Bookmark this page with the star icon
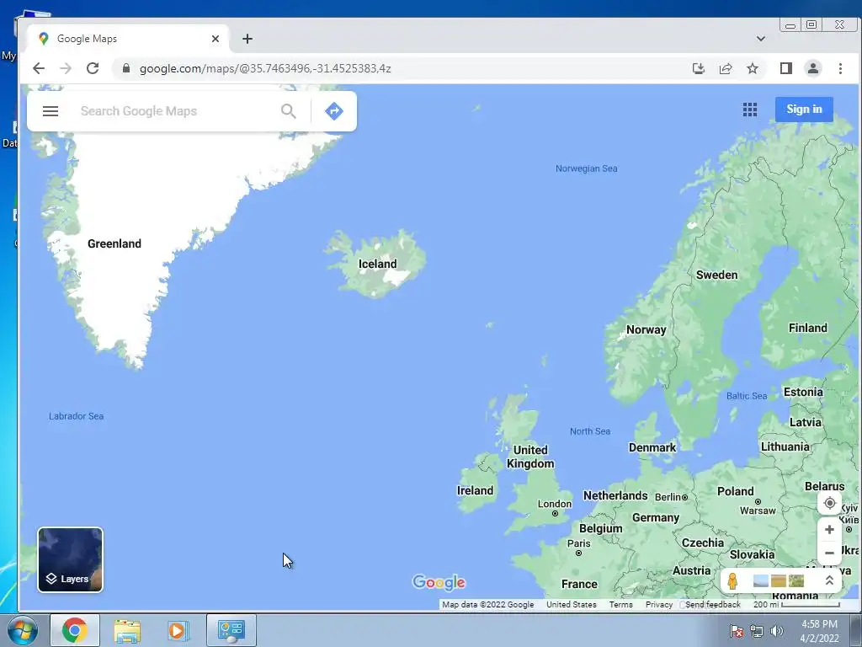This screenshot has width=862, height=647. tap(752, 68)
